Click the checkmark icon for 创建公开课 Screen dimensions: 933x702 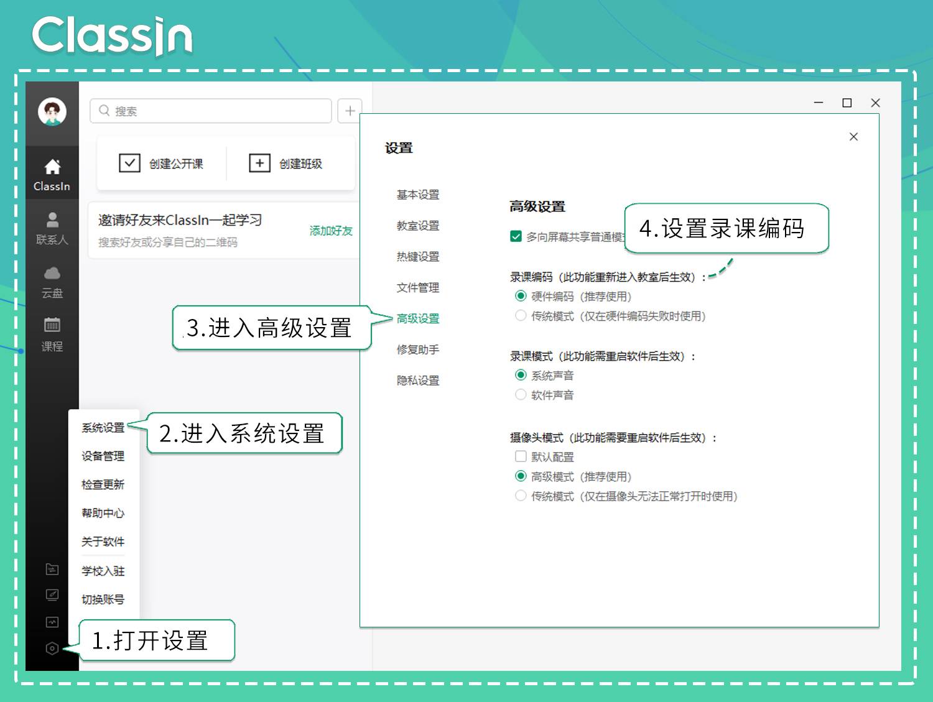[129, 164]
